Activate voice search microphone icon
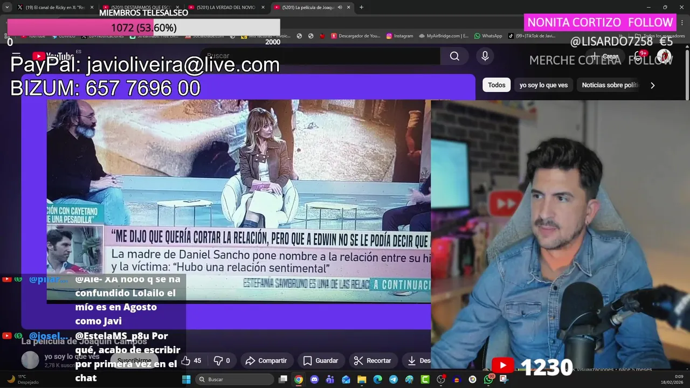This screenshot has height=388, width=690. (485, 56)
